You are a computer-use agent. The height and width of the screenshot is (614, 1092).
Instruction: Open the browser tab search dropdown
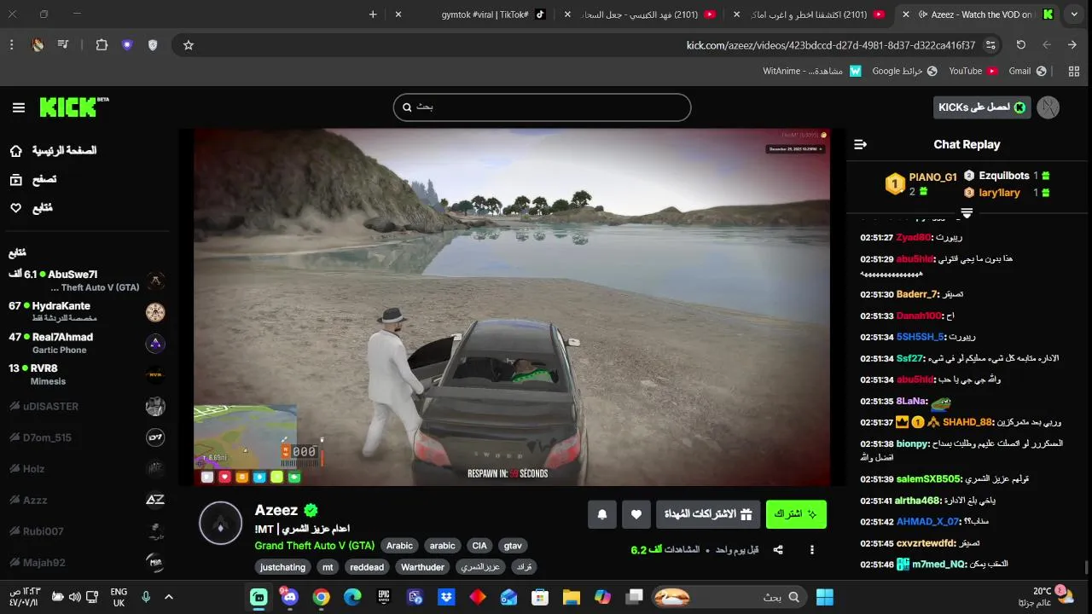click(1074, 14)
